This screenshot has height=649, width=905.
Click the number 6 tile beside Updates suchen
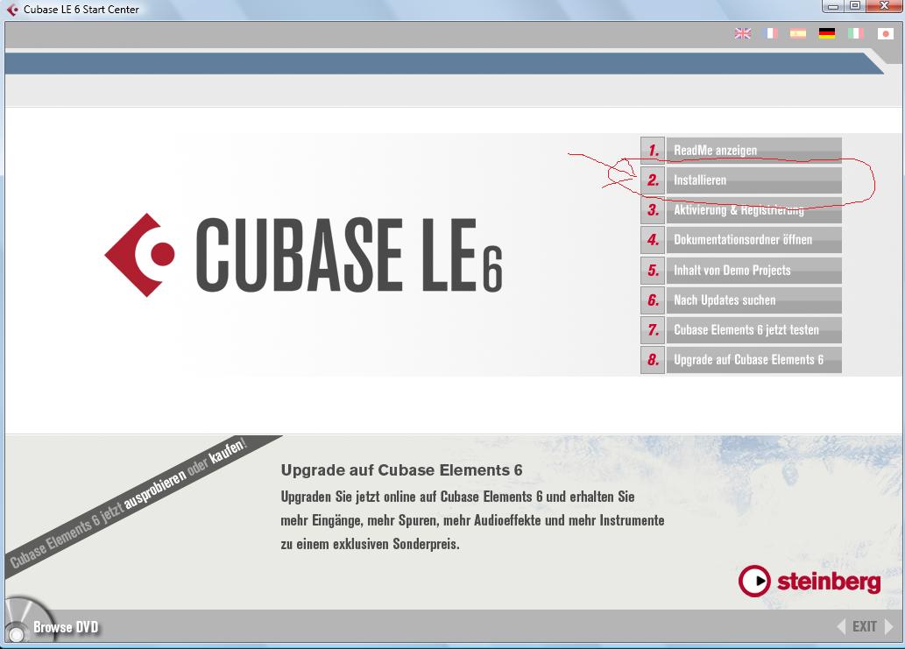653,300
